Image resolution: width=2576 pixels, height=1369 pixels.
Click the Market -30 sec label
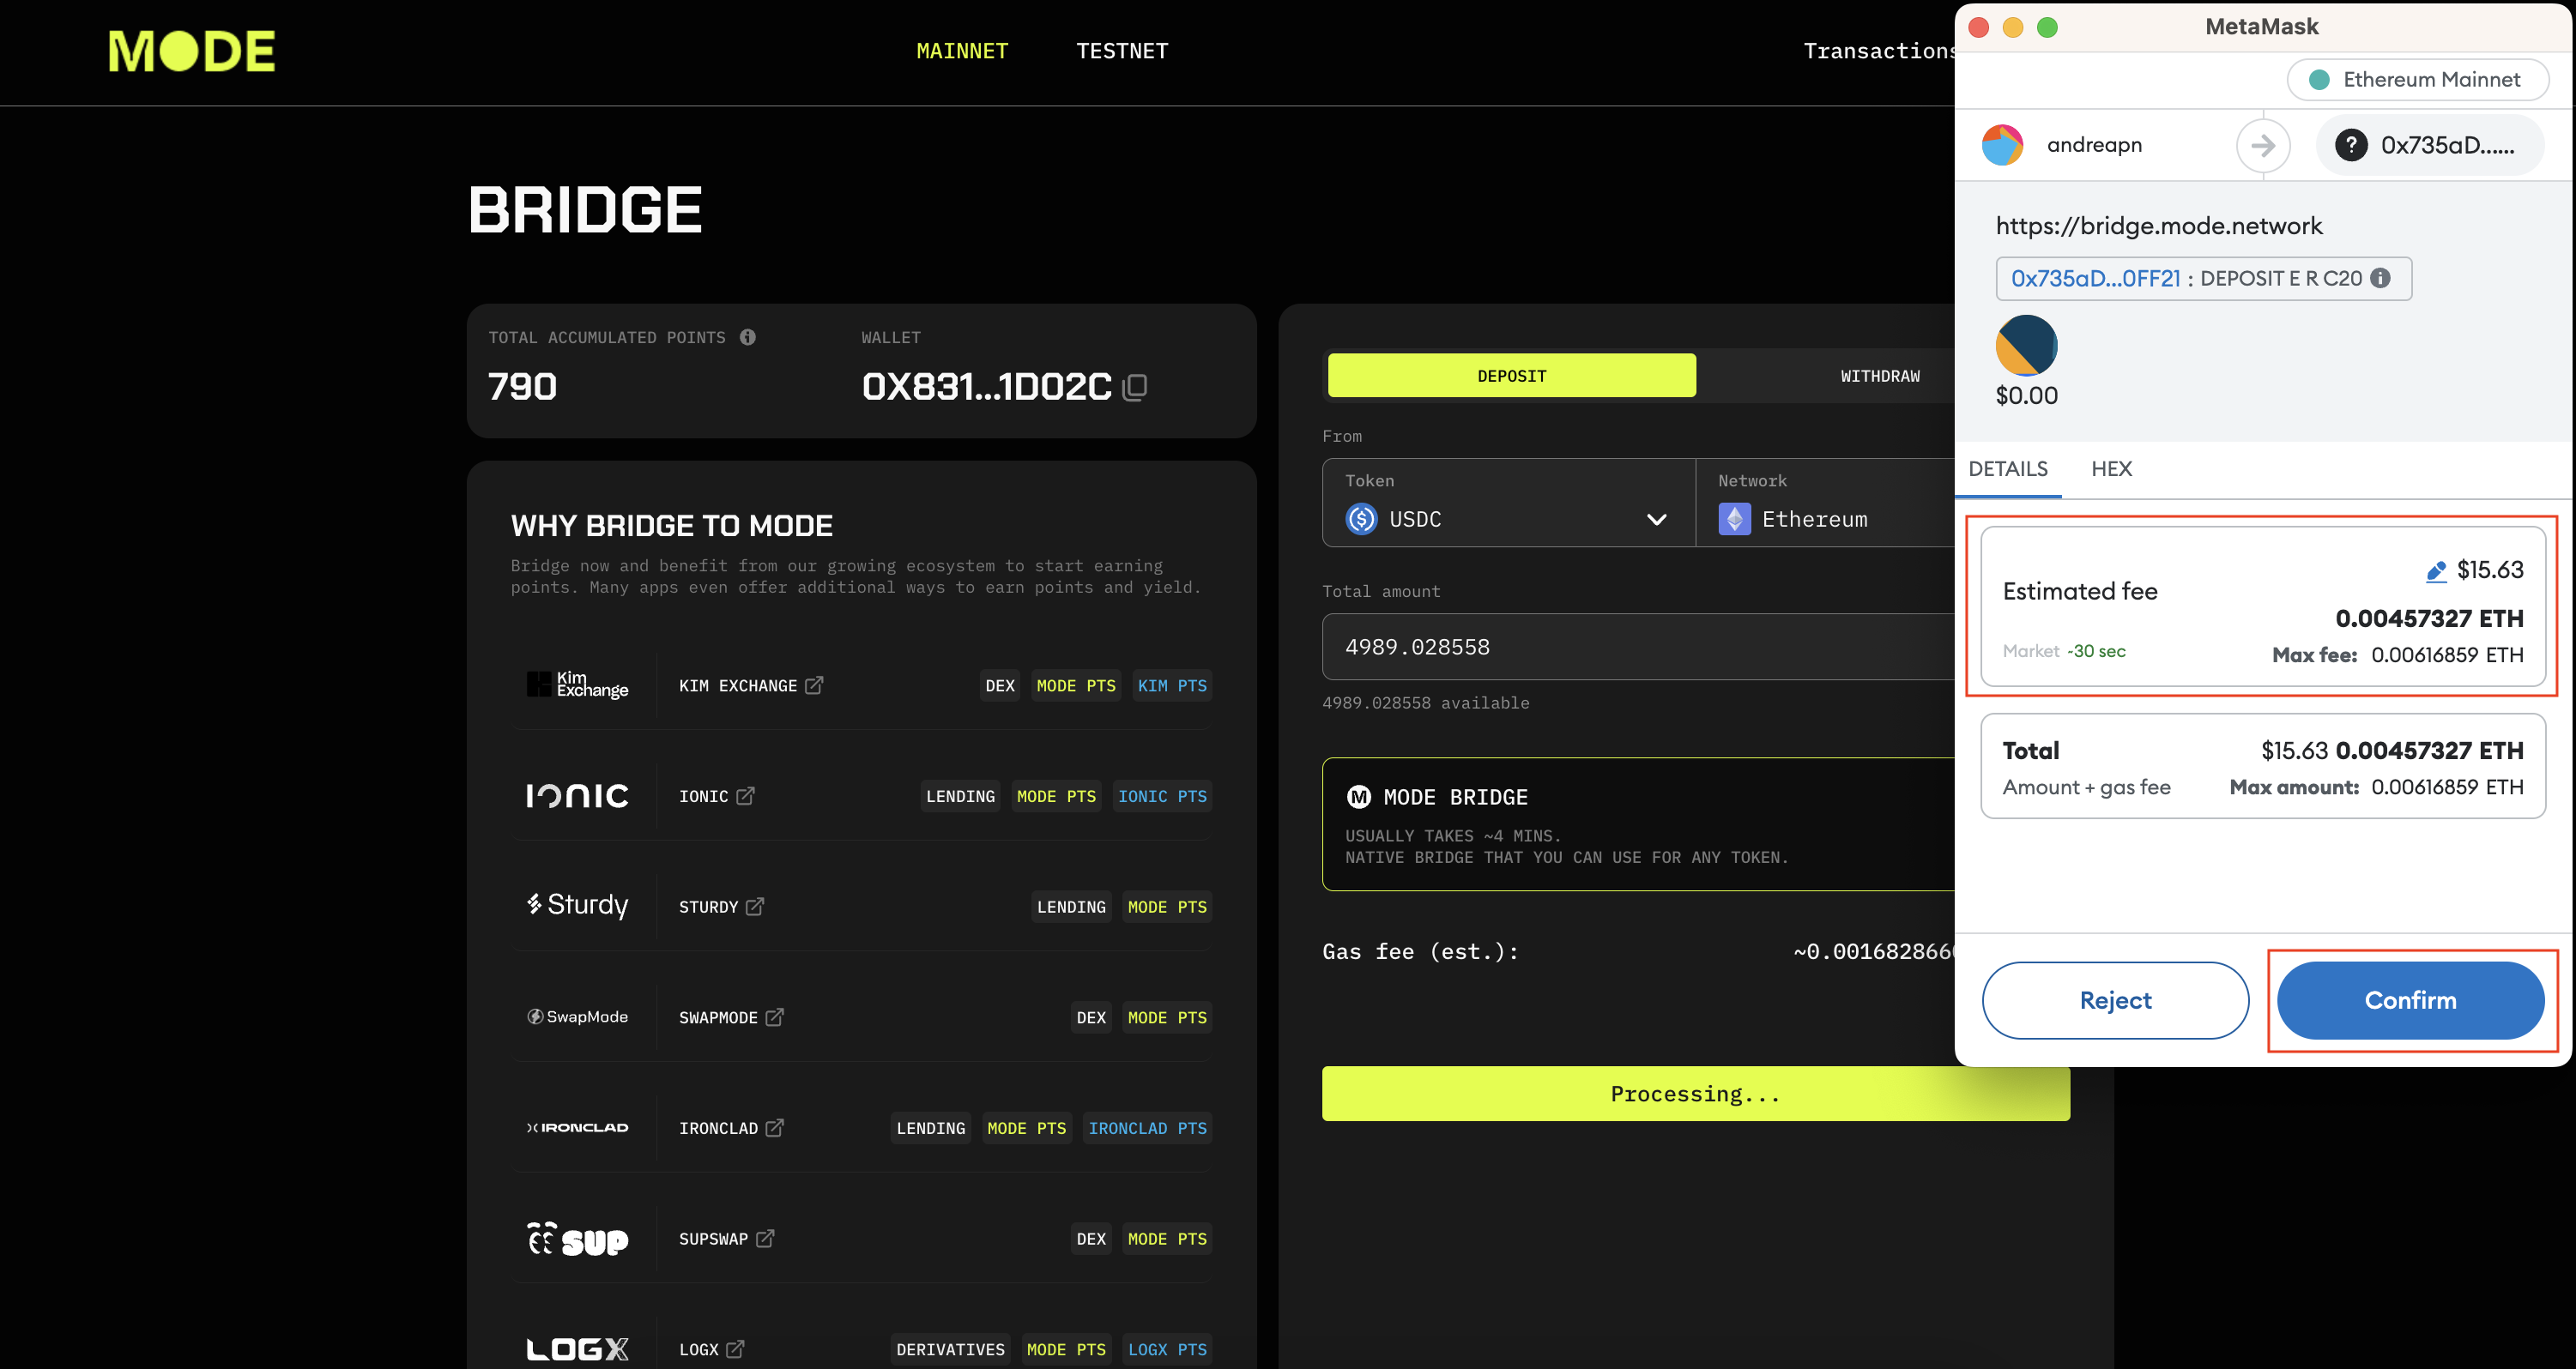coord(2063,650)
